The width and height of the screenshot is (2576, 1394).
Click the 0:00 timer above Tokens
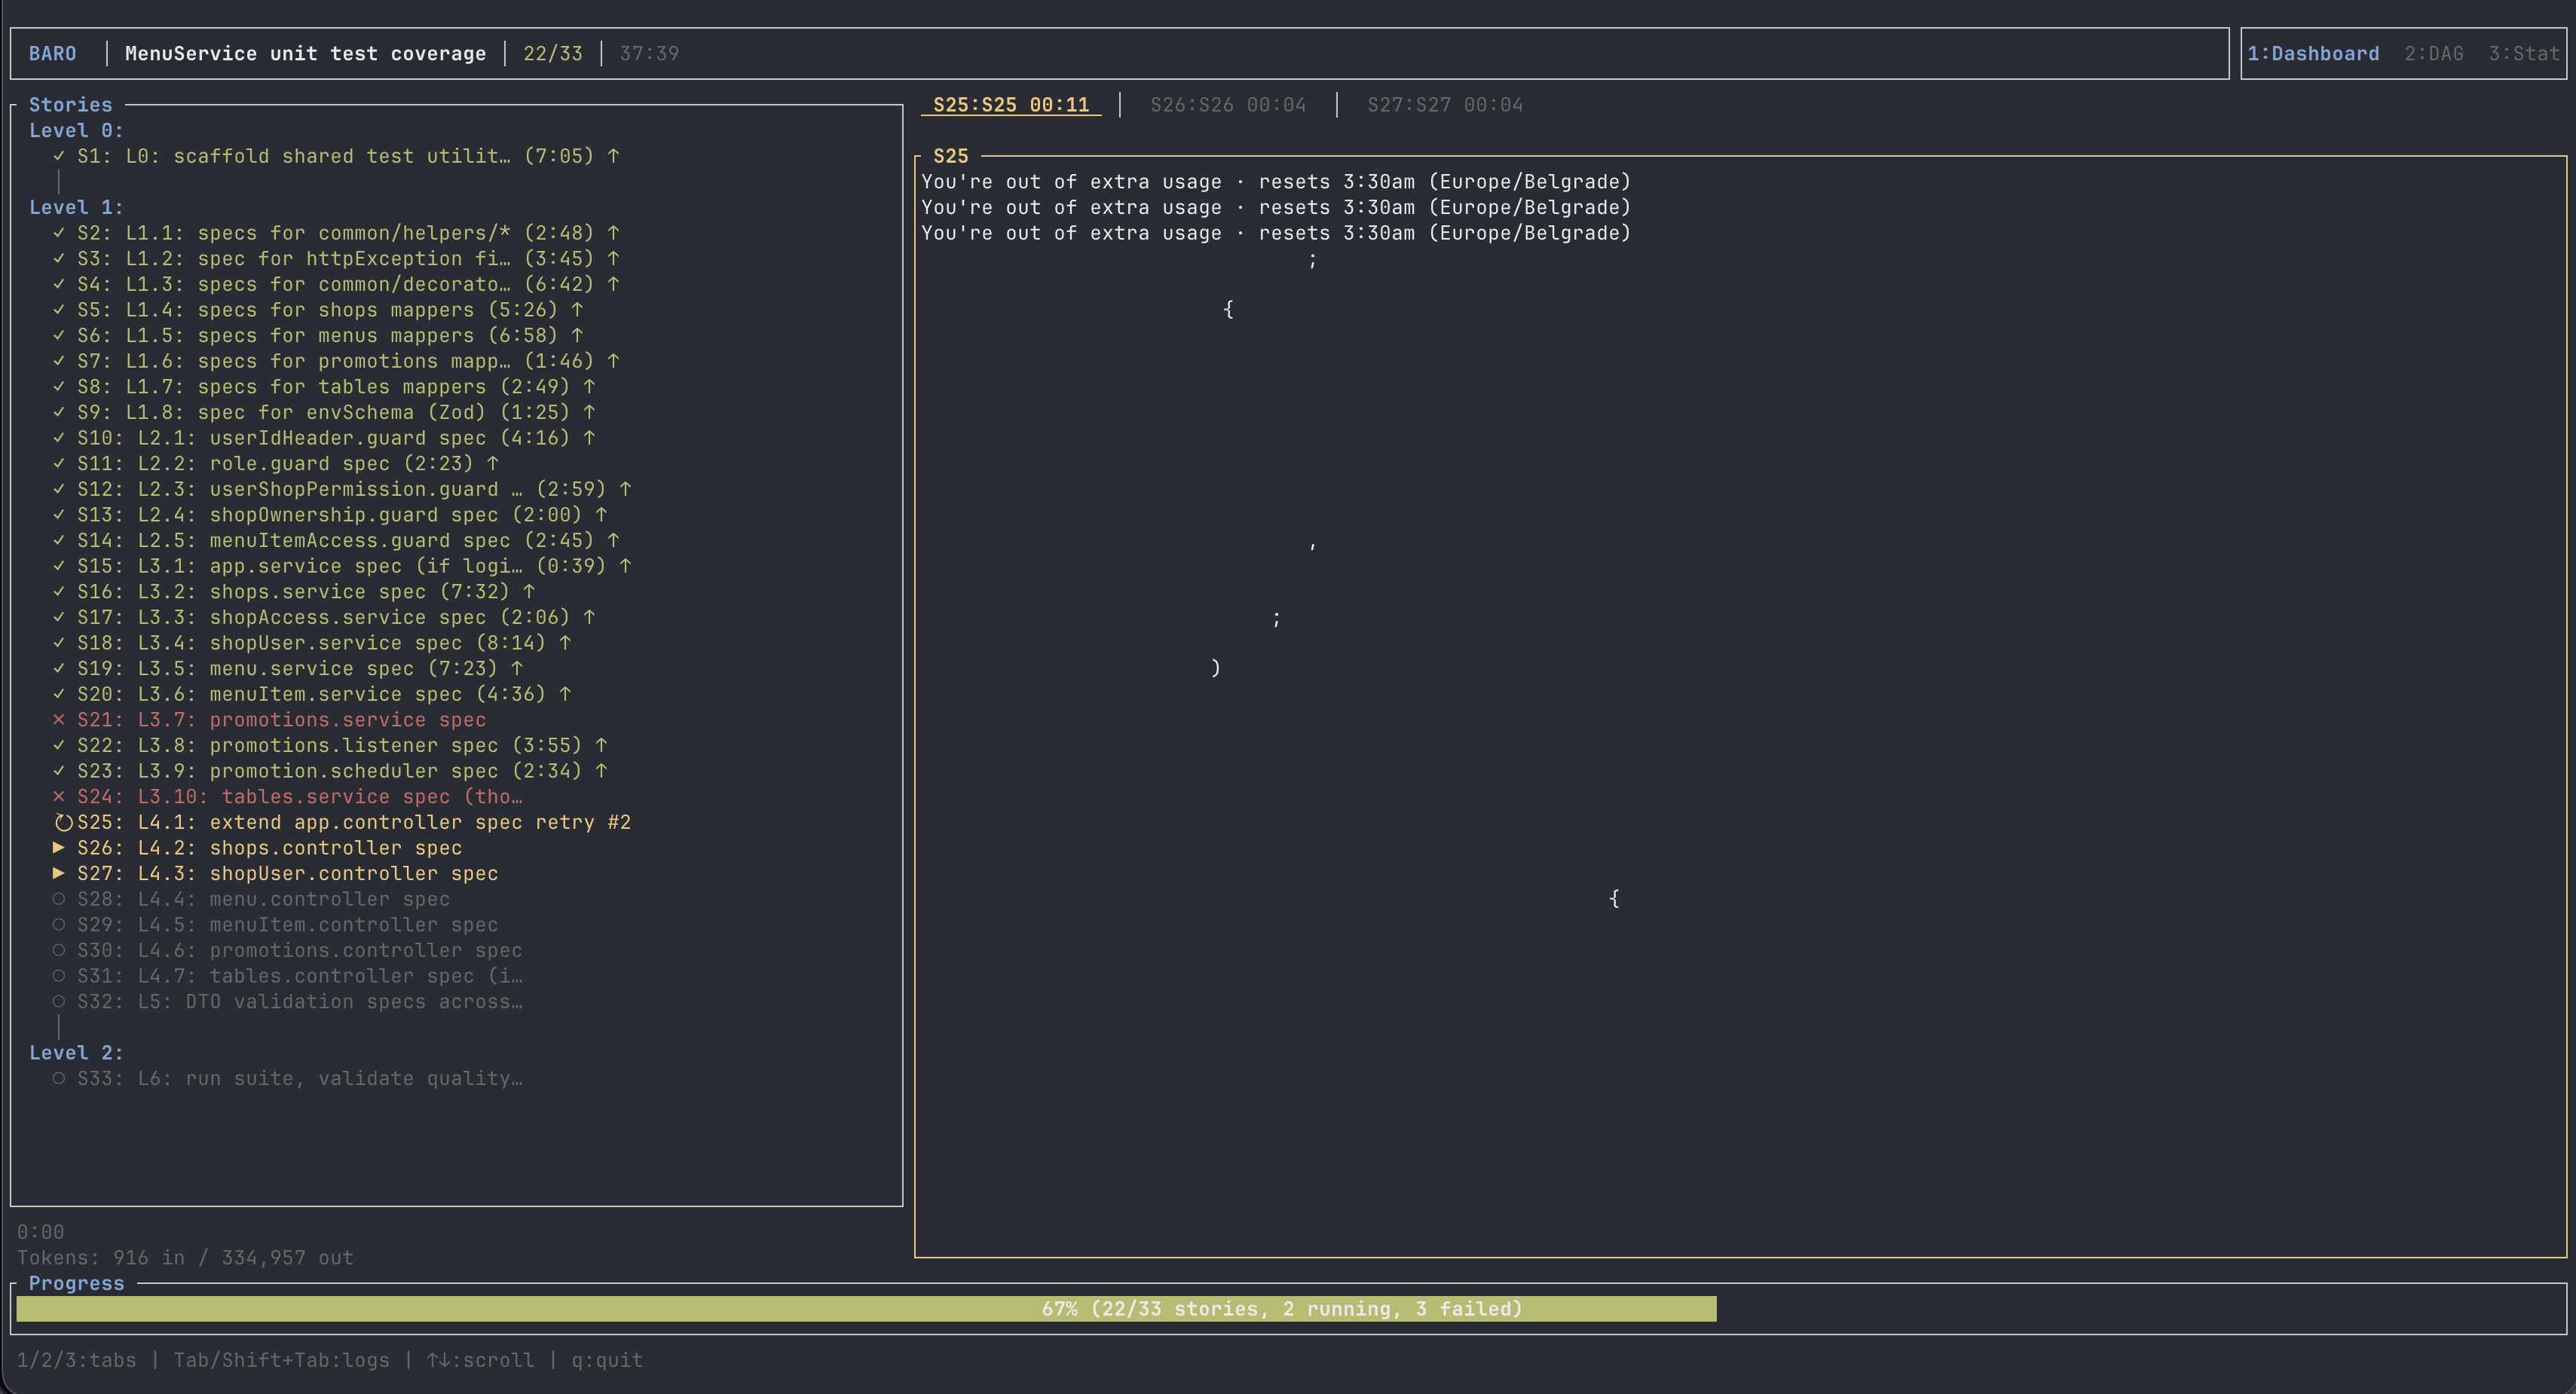40,1233
